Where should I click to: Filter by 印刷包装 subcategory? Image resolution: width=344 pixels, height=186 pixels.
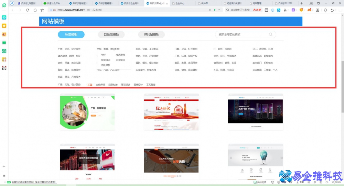113,85
